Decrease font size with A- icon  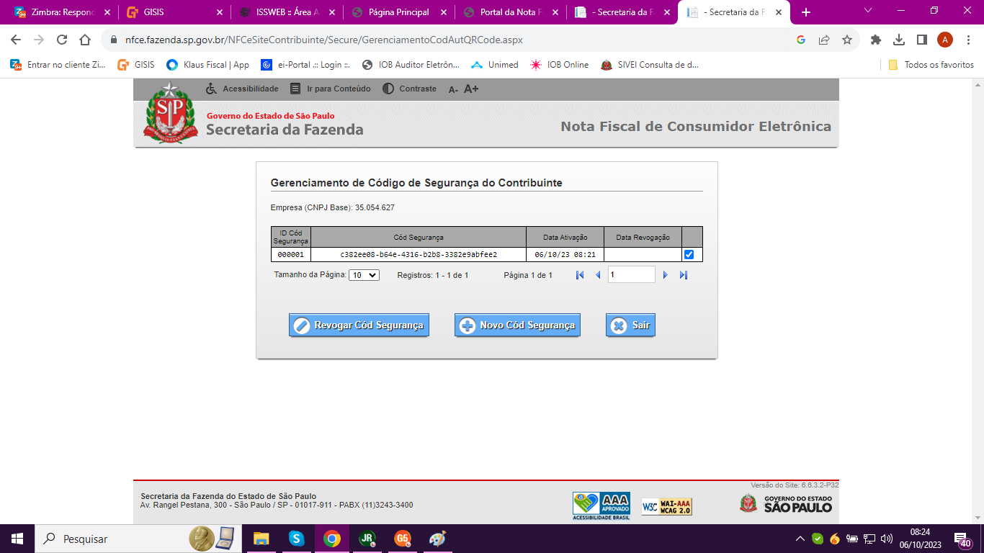pos(453,89)
